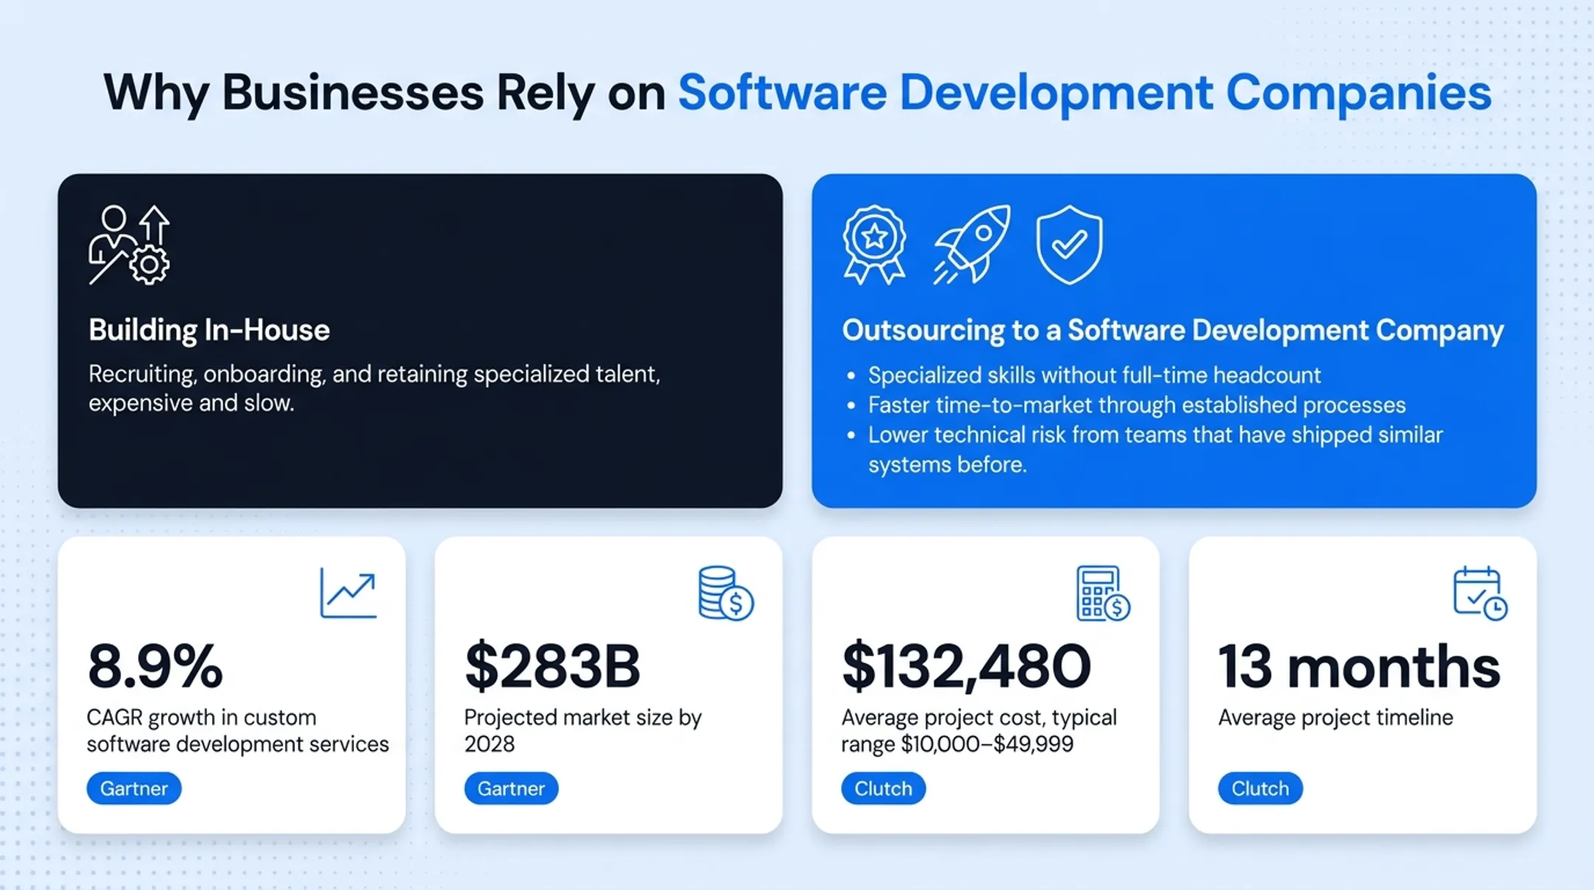This screenshot has width=1594, height=890.
Task: Click the calendar with clock icon
Action: 1480,593
